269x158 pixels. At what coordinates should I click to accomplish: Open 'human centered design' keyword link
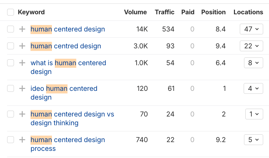(68, 29)
